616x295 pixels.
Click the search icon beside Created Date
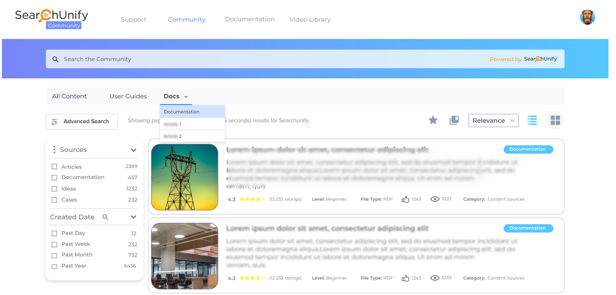point(105,217)
